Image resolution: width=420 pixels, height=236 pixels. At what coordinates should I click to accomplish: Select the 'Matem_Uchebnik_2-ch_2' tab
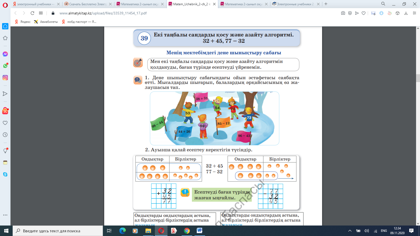(x=192, y=4)
